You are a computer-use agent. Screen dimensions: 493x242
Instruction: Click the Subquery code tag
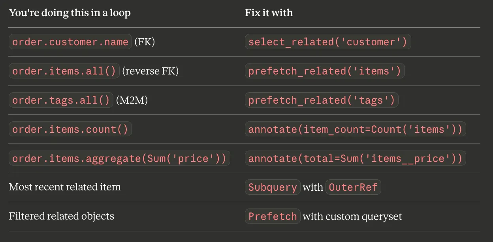273,187
